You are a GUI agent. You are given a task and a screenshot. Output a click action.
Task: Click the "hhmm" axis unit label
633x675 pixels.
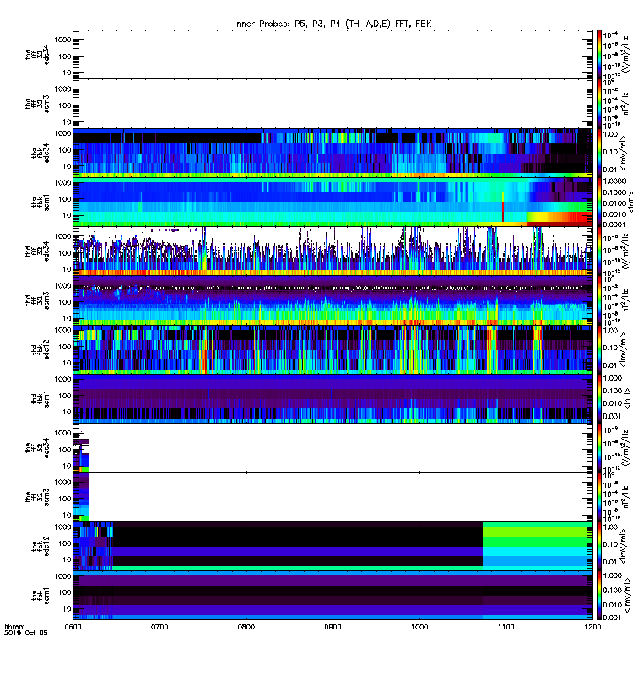[x=14, y=627]
